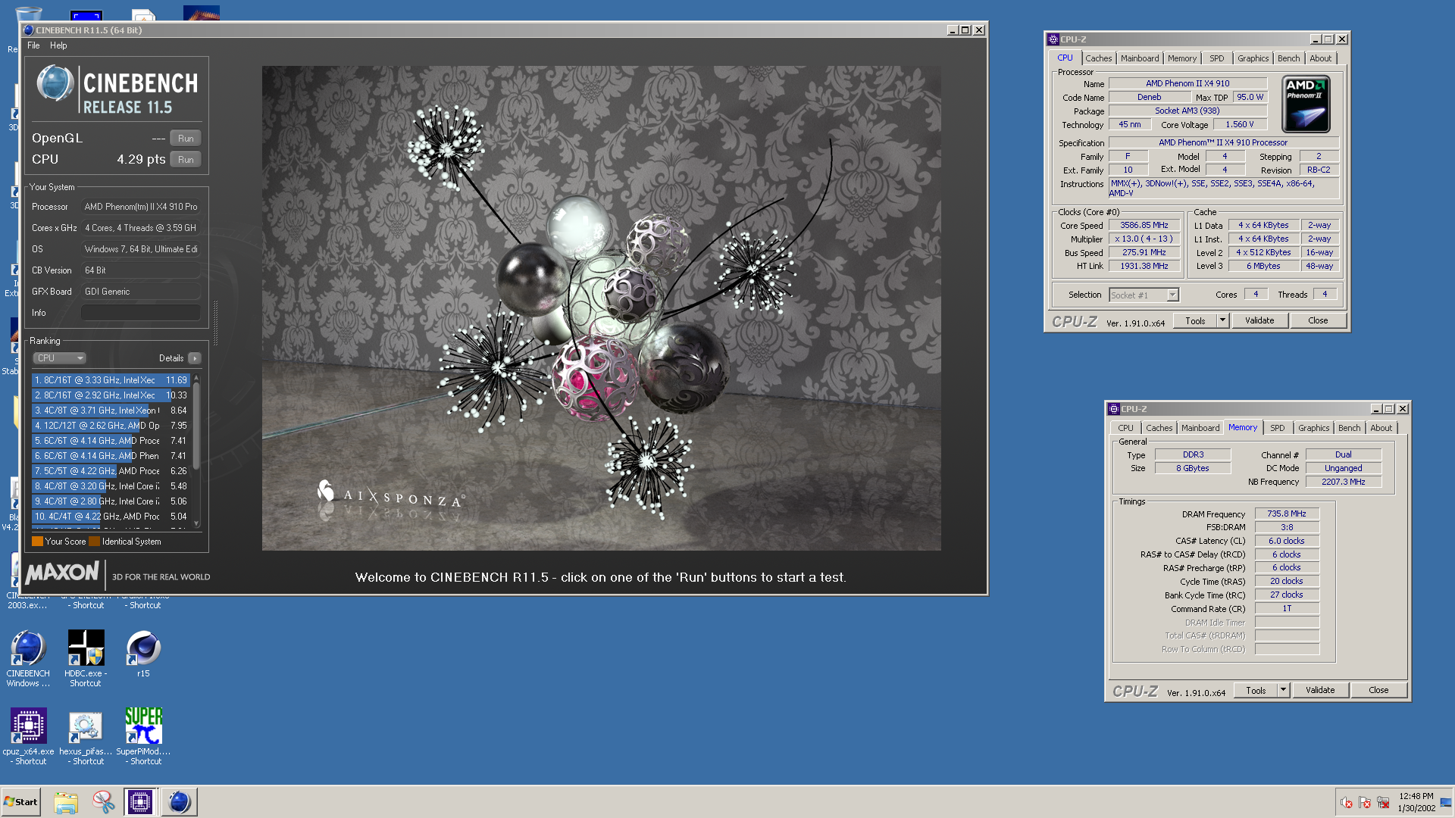Select ranking row 4 12C/12T @ 2.62 GHz
This screenshot has width=1455, height=818.
(111, 426)
